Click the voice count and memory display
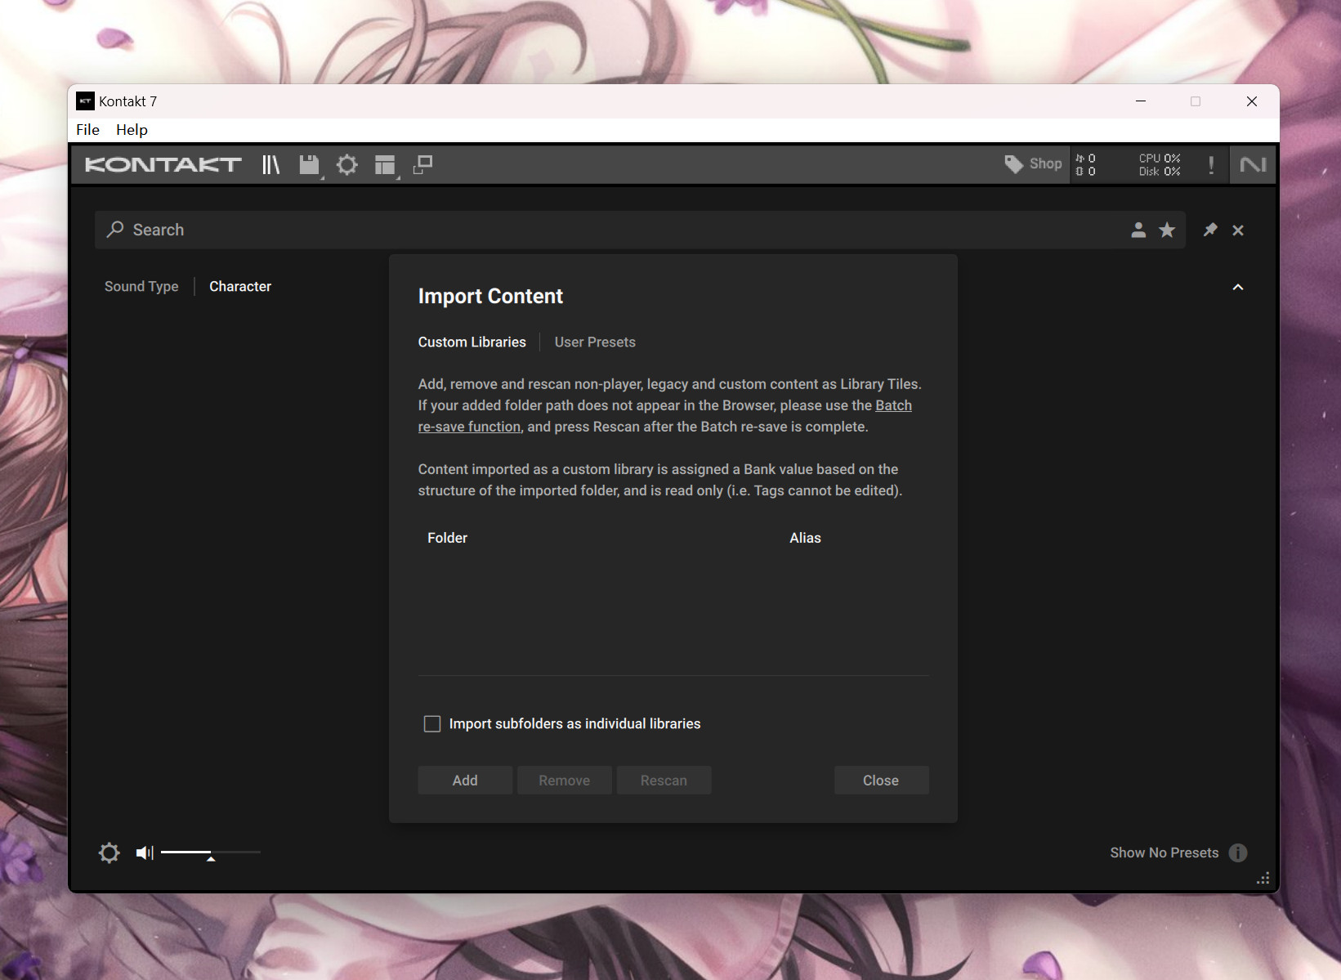Viewport: 1341px width, 980px height. [1085, 165]
